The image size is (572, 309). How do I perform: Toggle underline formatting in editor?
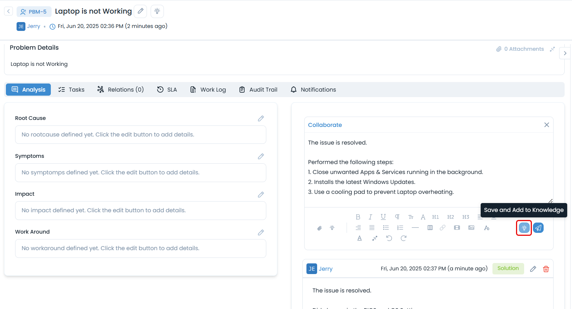(383, 217)
